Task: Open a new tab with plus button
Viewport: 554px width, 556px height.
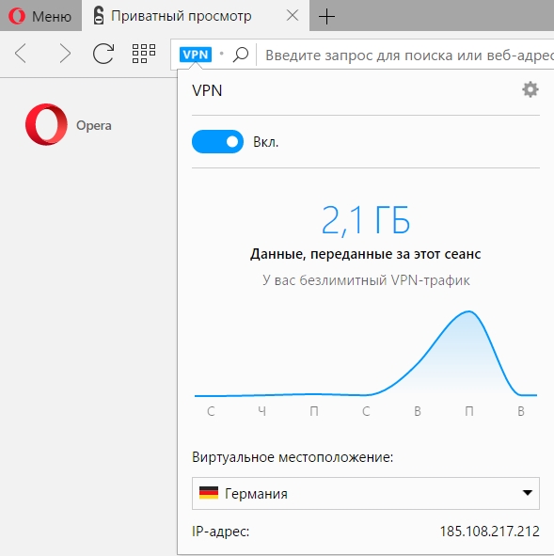Action: pos(326,17)
